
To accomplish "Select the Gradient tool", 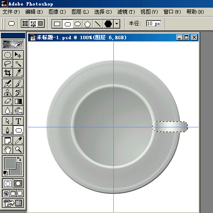I will 18,101.
